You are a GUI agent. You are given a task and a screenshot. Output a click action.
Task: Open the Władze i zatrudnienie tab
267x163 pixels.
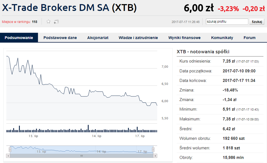tap(138, 38)
